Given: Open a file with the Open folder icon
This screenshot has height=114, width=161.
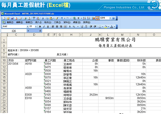Looking at the screenshot, I should (x=8, y=18).
